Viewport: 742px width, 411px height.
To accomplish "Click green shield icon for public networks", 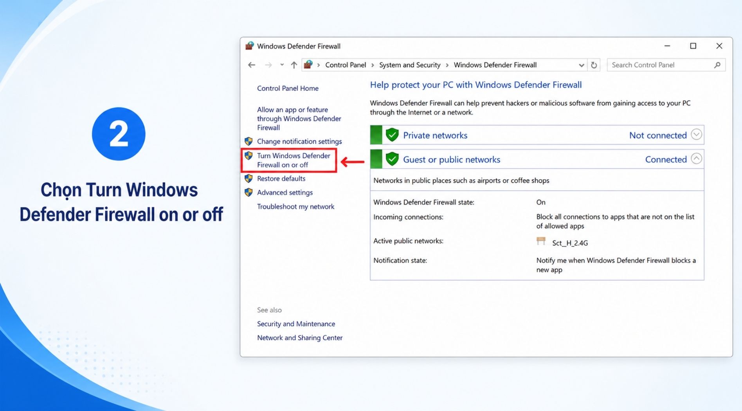I will (392, 159).
